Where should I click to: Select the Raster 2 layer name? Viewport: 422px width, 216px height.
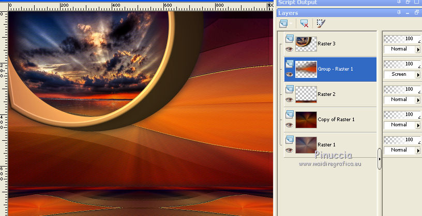click(x=326, y=94)
